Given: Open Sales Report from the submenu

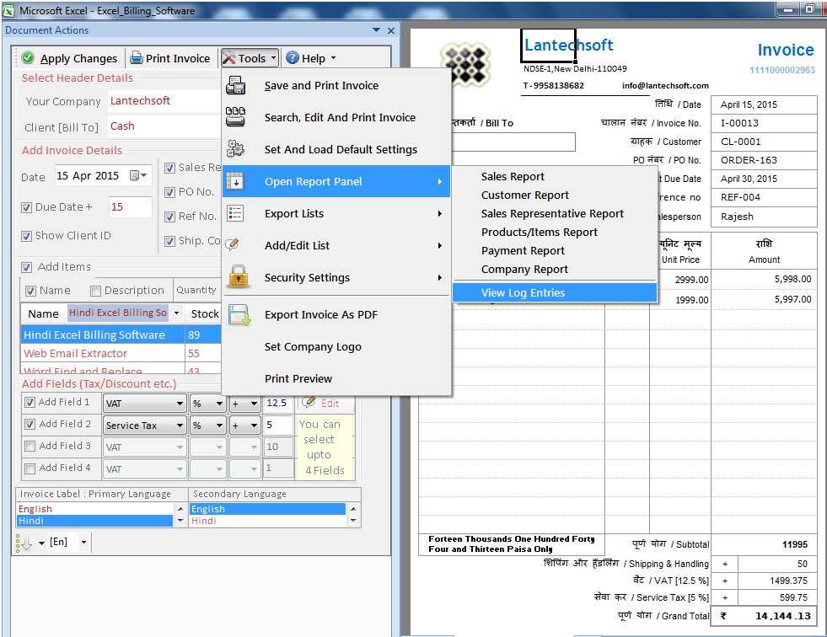Looking at the screenshot, I should pos(555,177).
